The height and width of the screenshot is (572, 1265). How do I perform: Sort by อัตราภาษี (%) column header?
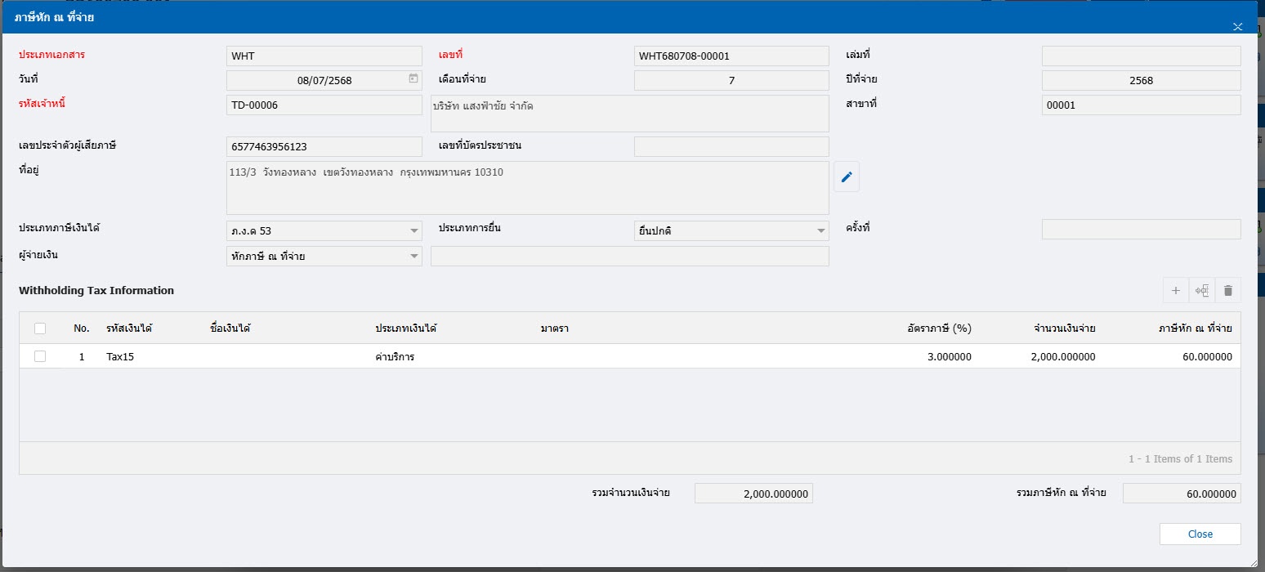[x=938, y=328]
